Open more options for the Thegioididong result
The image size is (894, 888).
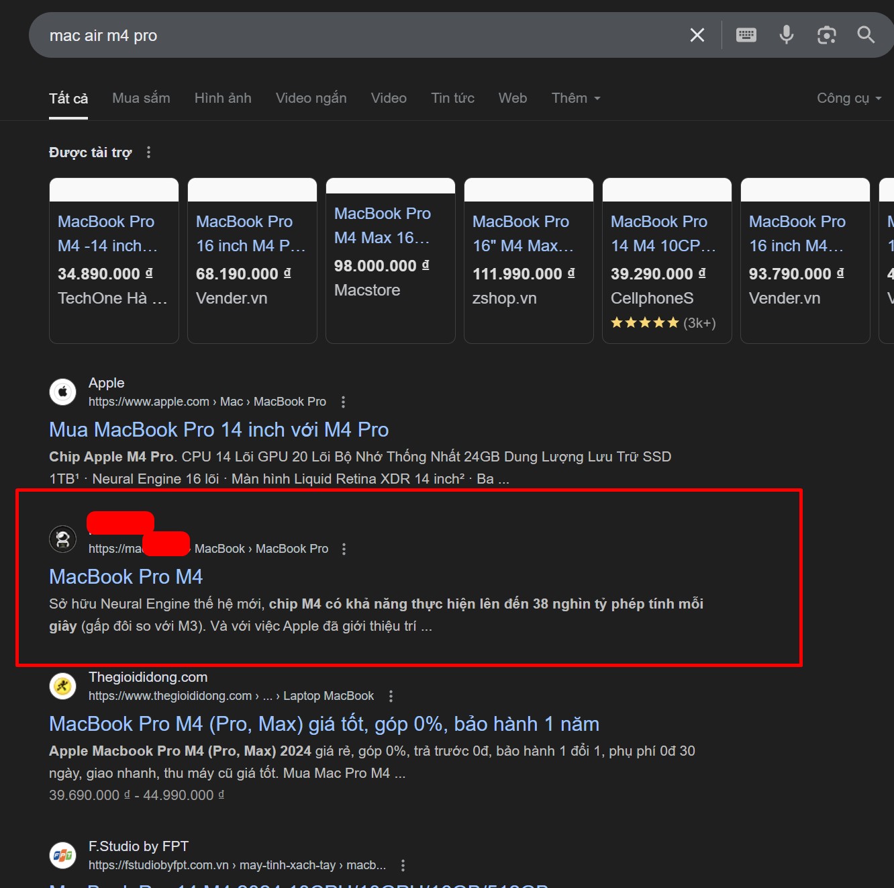click(391, 696)
